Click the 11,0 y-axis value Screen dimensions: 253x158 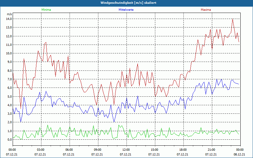(x=9, y=45)
